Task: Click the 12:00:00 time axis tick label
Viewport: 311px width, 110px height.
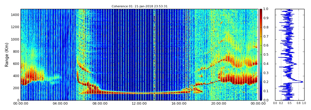Action: click(x=139, y=103)
